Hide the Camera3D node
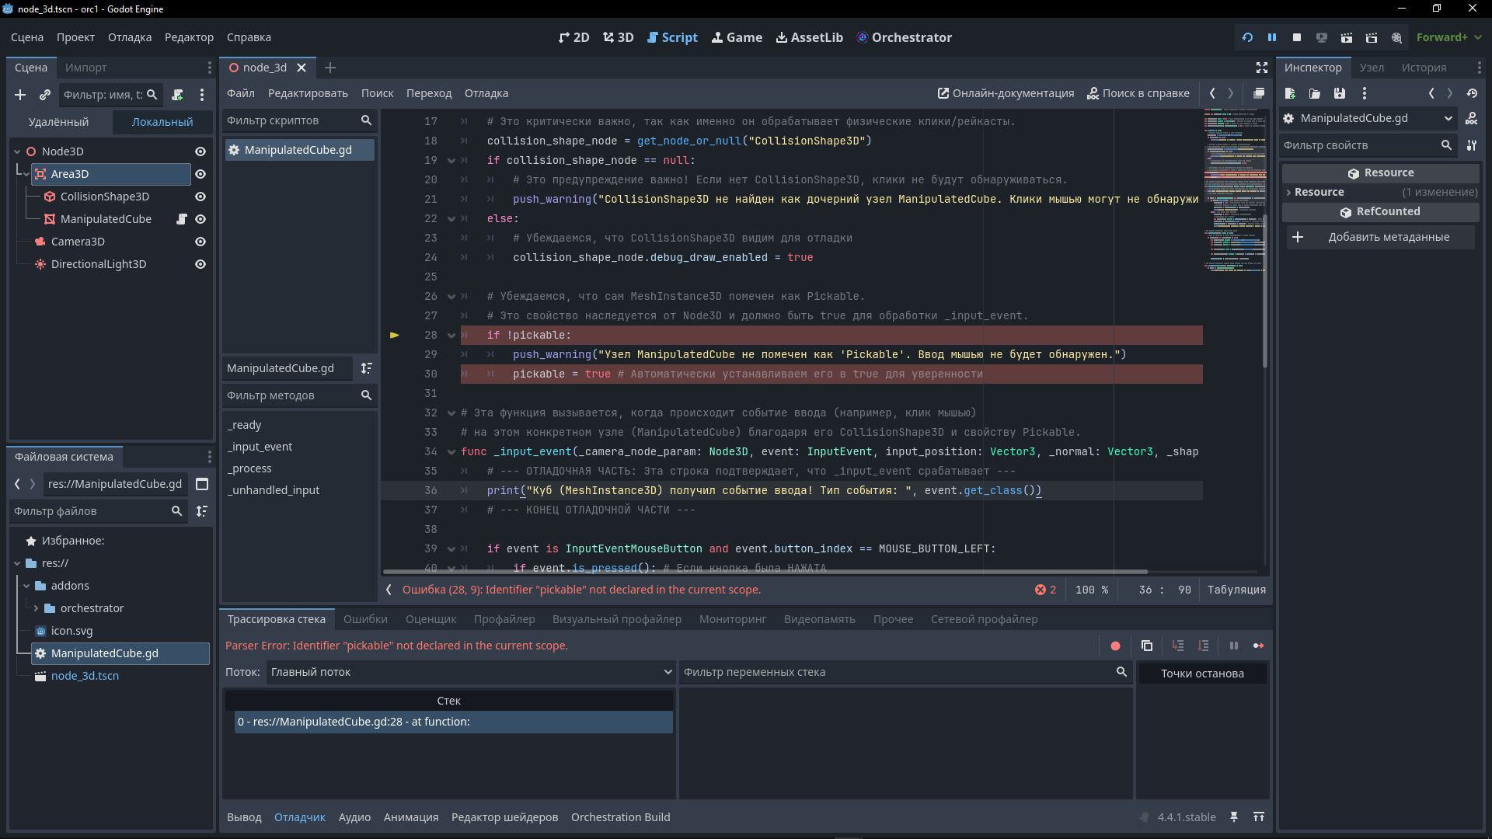Screen dimensions: 1492x839 point(200,242)
